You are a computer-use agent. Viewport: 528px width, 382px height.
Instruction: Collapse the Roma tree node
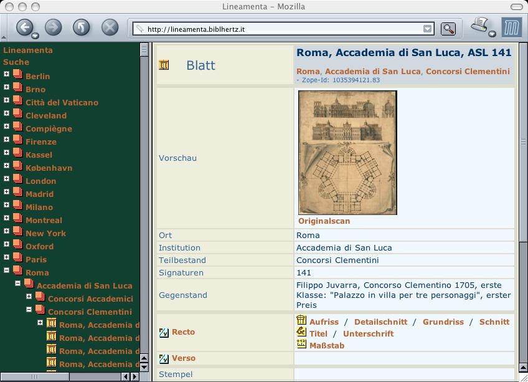7,272
